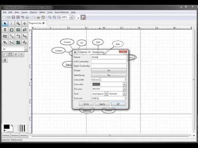Click the swap colors arrow icon

click(12, 126)
